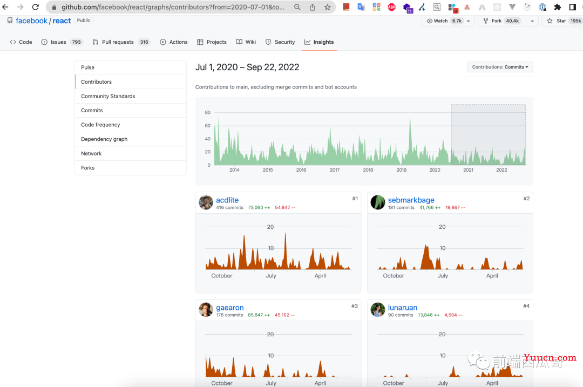The height and width of the screenshot is (387, 583).
Task: Click sebmarkbage's avatar image
Action: 378,202
